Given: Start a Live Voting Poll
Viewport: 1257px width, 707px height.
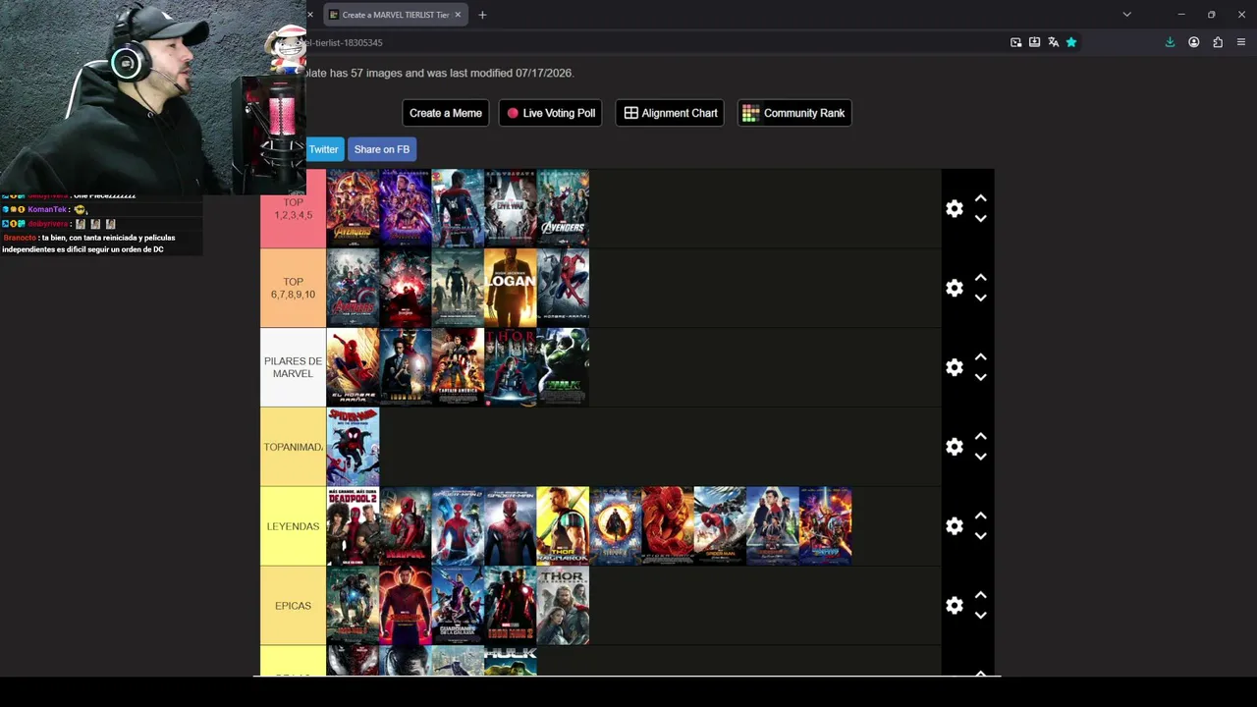Looking at the screenshot, I should coord(552,113).
